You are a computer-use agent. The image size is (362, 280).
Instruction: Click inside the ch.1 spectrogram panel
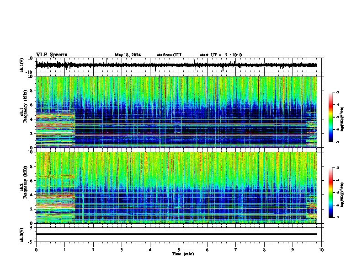point(176,112)
